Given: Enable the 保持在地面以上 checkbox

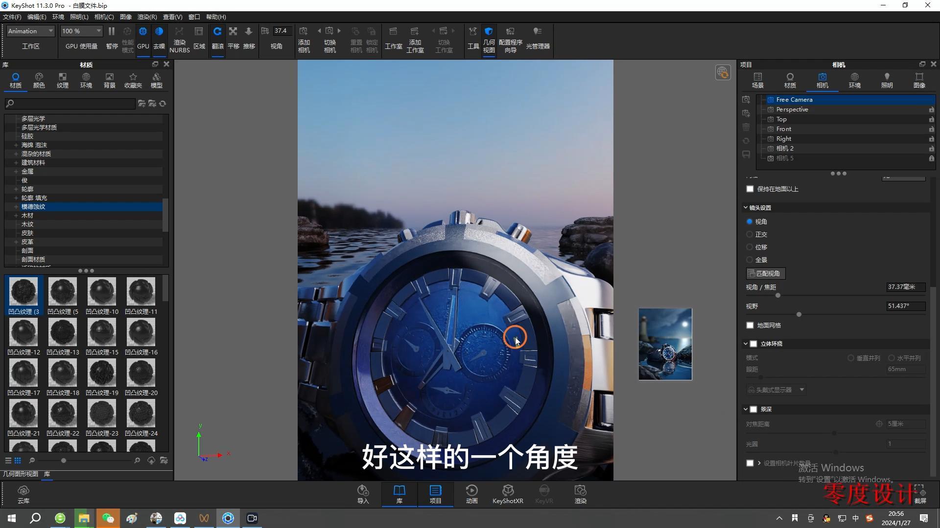Looking at the screenshot, I should (750, 189).
